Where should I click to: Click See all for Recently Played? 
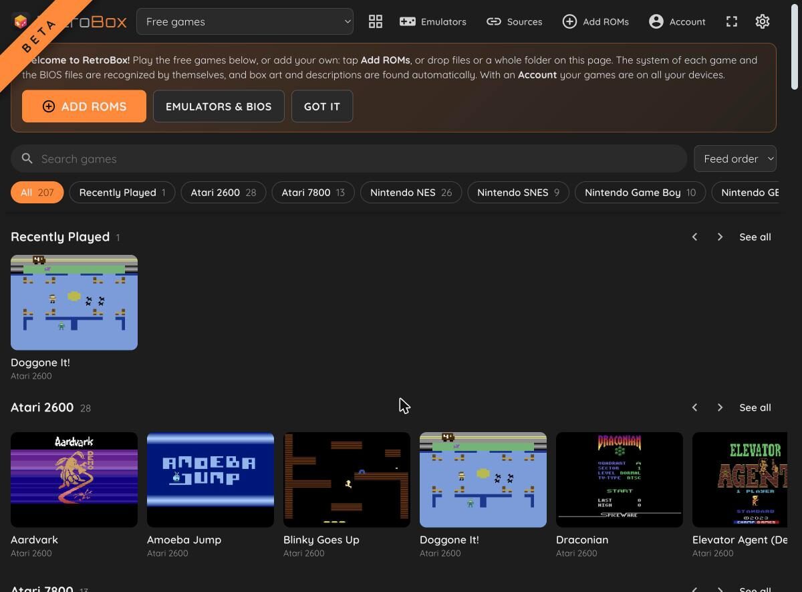tap(755, 237)
